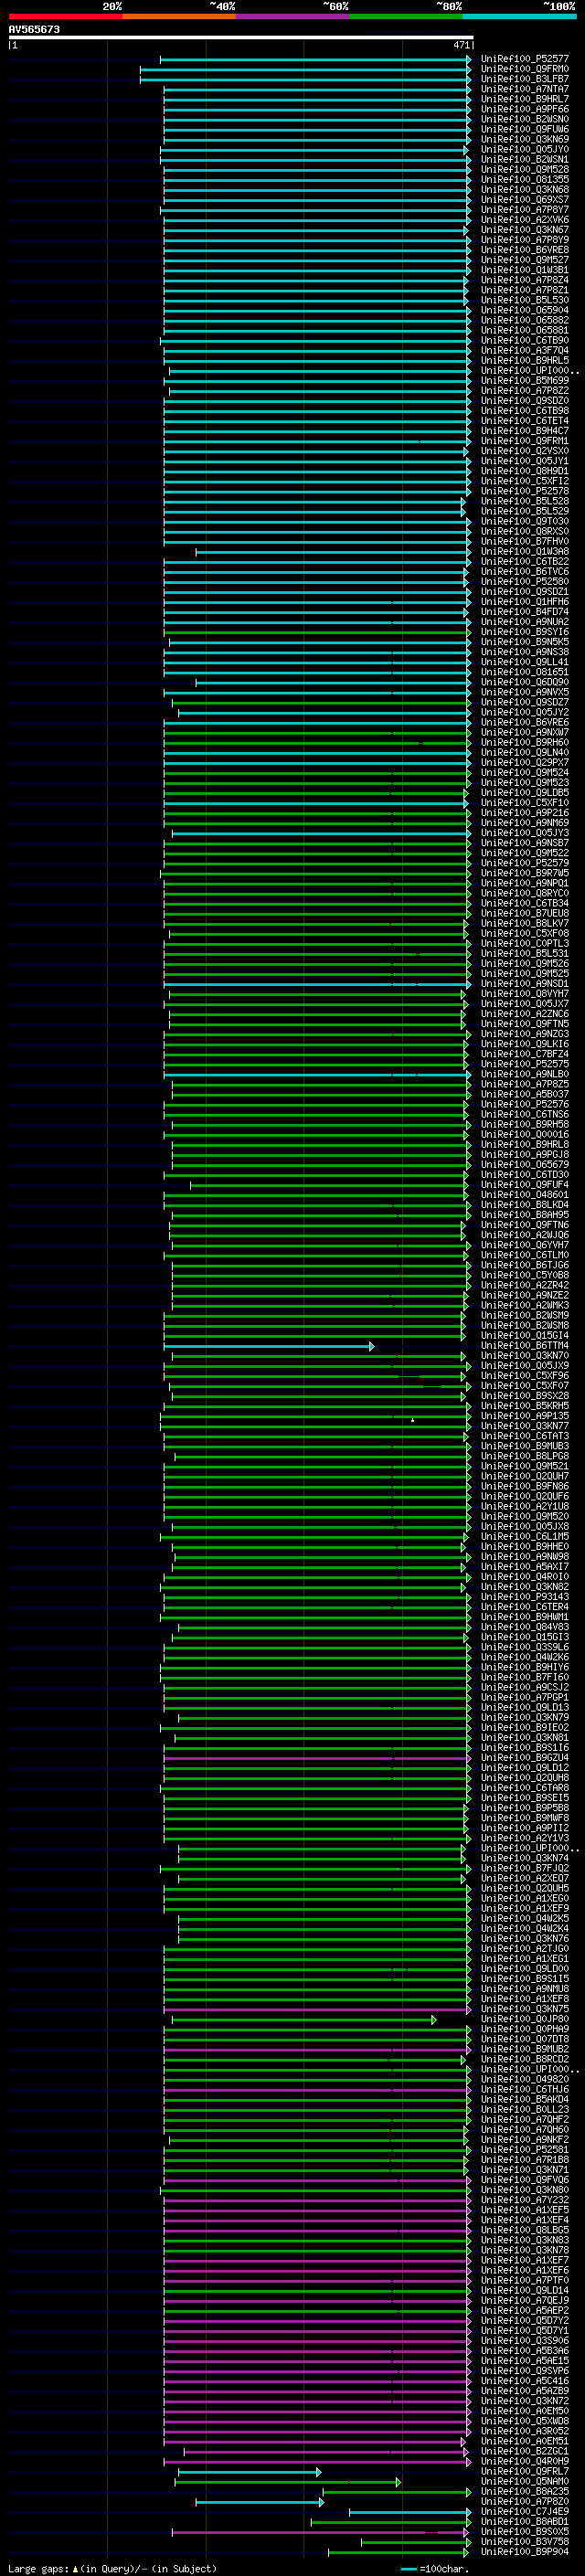Viewport: 585px width, 2576px height.
Task: Select the UniRef100_Q9FVQ6 label
Action: [525, 2180]
